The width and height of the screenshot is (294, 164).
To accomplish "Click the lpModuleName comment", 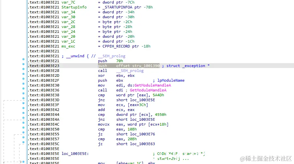I will tap(171, 80).
